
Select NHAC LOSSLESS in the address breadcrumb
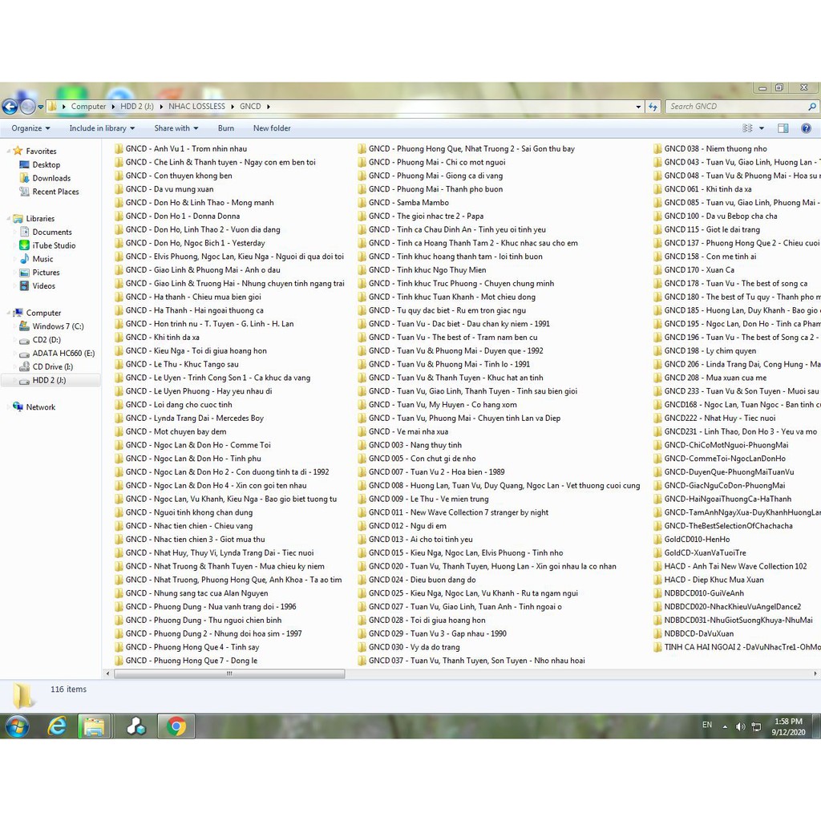coord(196,107)
